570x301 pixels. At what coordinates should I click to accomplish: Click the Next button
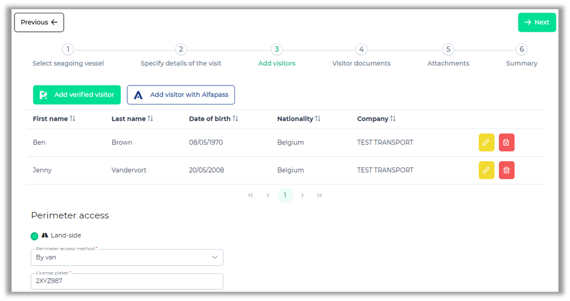pos(536,23)
